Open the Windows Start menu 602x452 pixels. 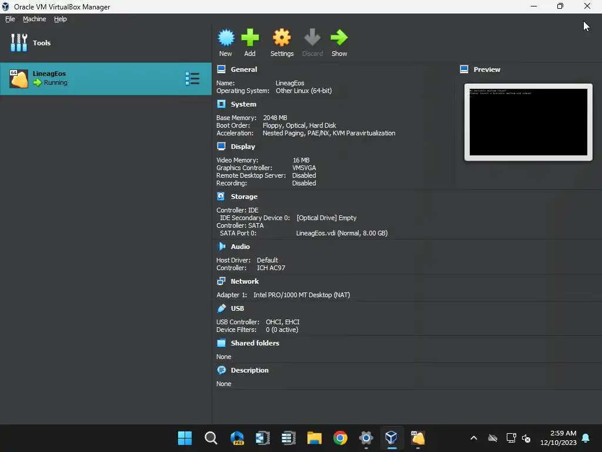click(185, 438)
